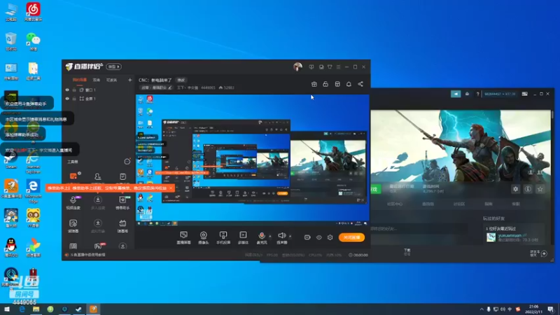Hide the 全屏 1 source
This screenshot has height=315, width=560.
(x=67, y=99)
